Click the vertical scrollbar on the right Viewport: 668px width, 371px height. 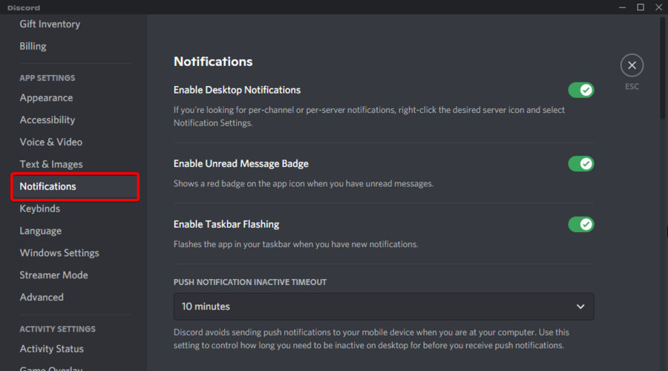tap(663, 68)
